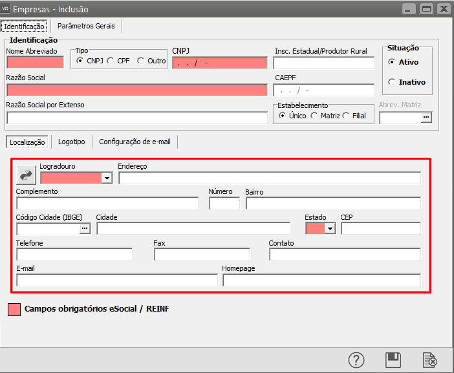Open Abrev. Matriz lookup ellipsis button

click(426, 117)
